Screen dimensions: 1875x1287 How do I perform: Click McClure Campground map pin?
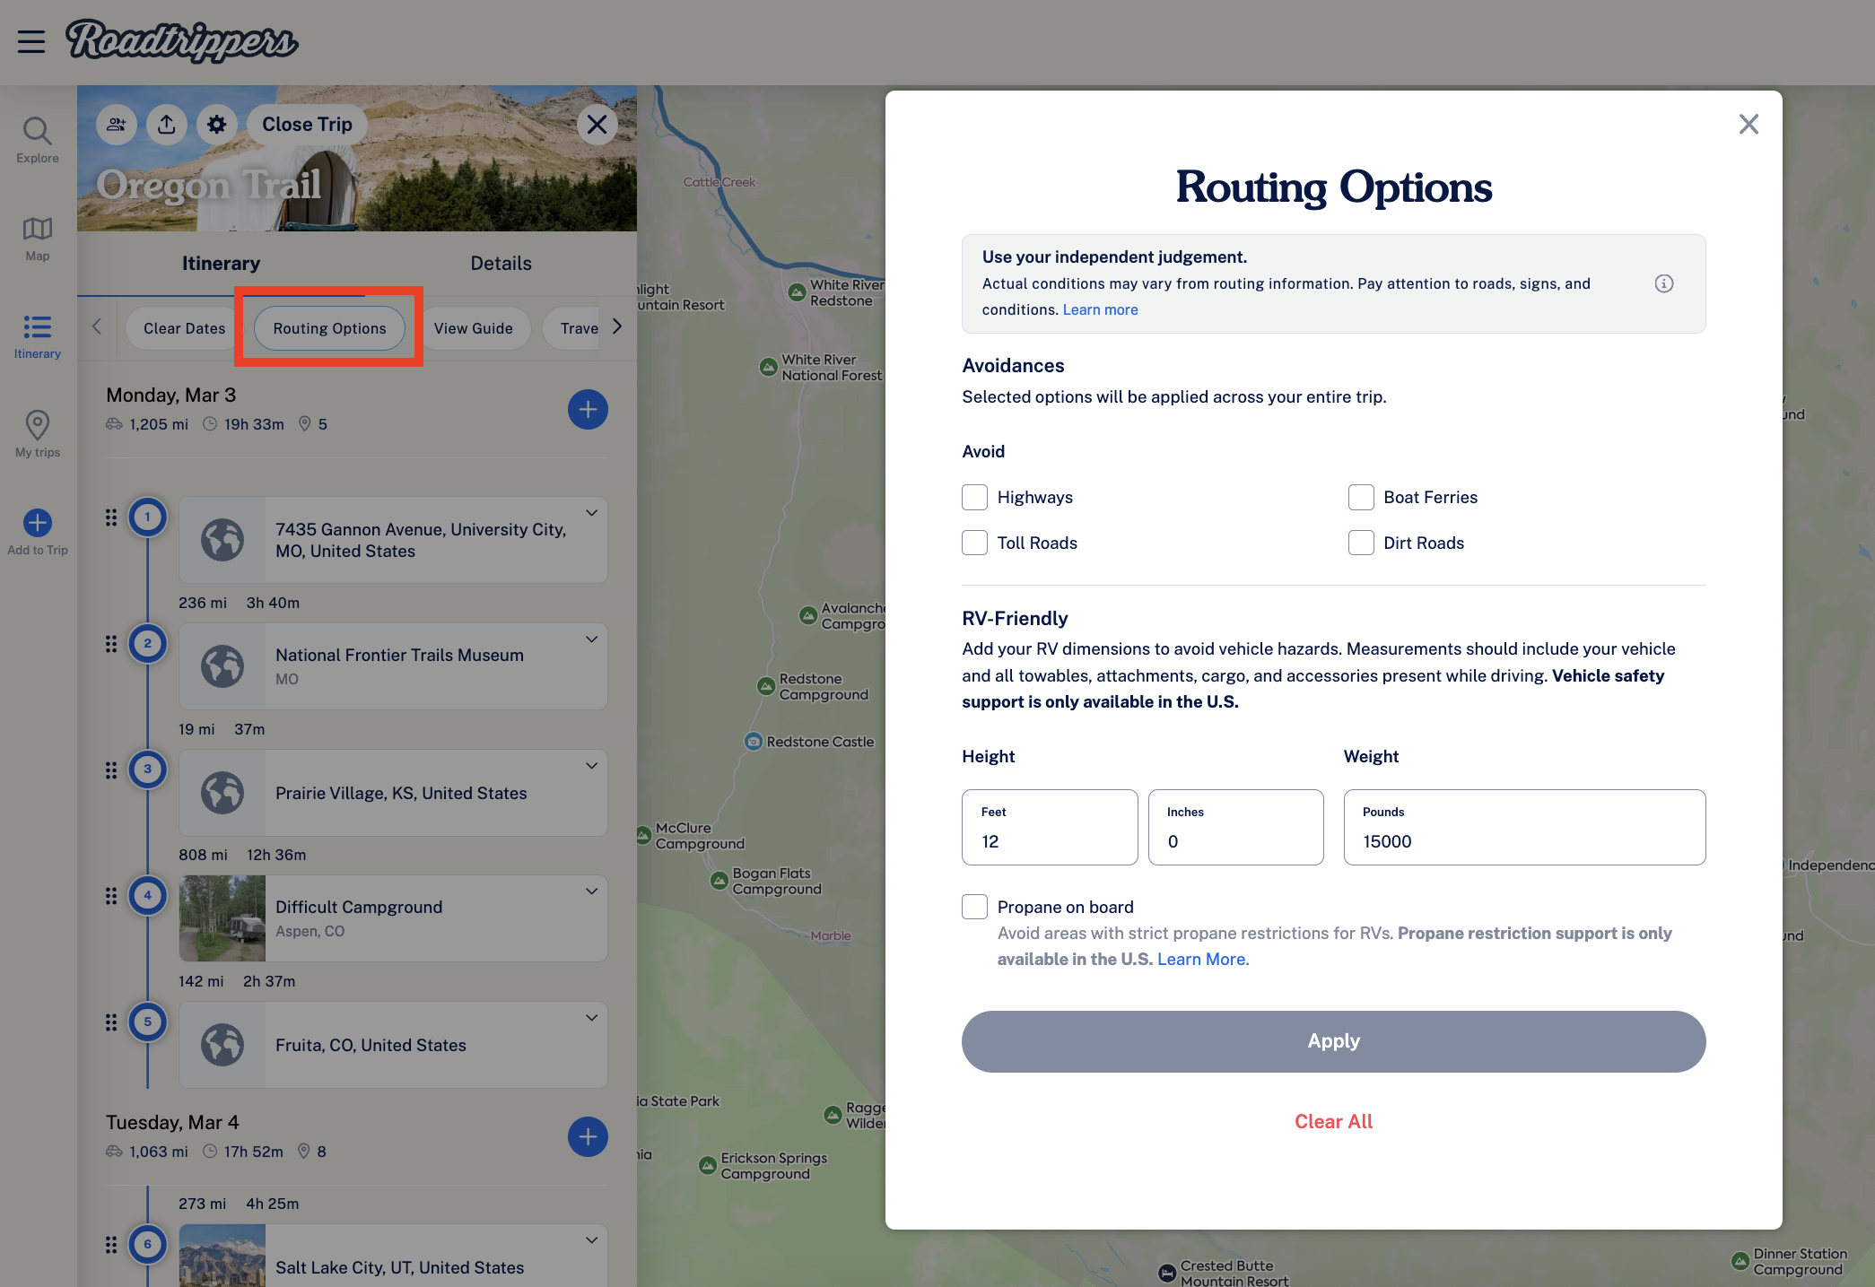coord(643,835)
